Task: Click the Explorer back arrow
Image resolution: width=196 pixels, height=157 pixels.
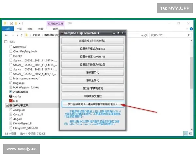Action: (7, 35)
